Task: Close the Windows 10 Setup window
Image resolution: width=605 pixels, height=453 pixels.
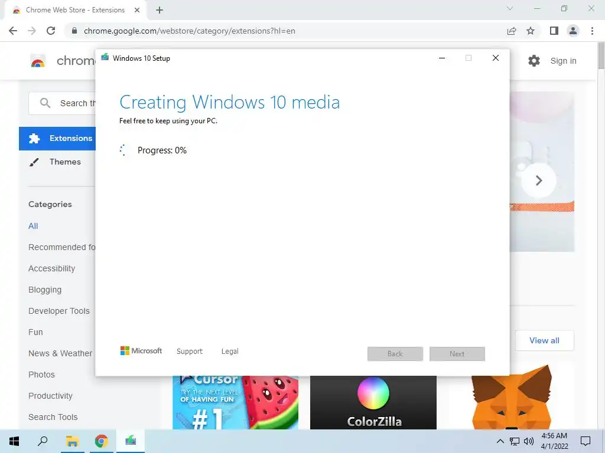Action: [x=496, y=58]
